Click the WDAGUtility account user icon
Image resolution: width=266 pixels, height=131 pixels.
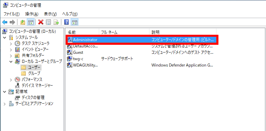[x=70, y=65]
